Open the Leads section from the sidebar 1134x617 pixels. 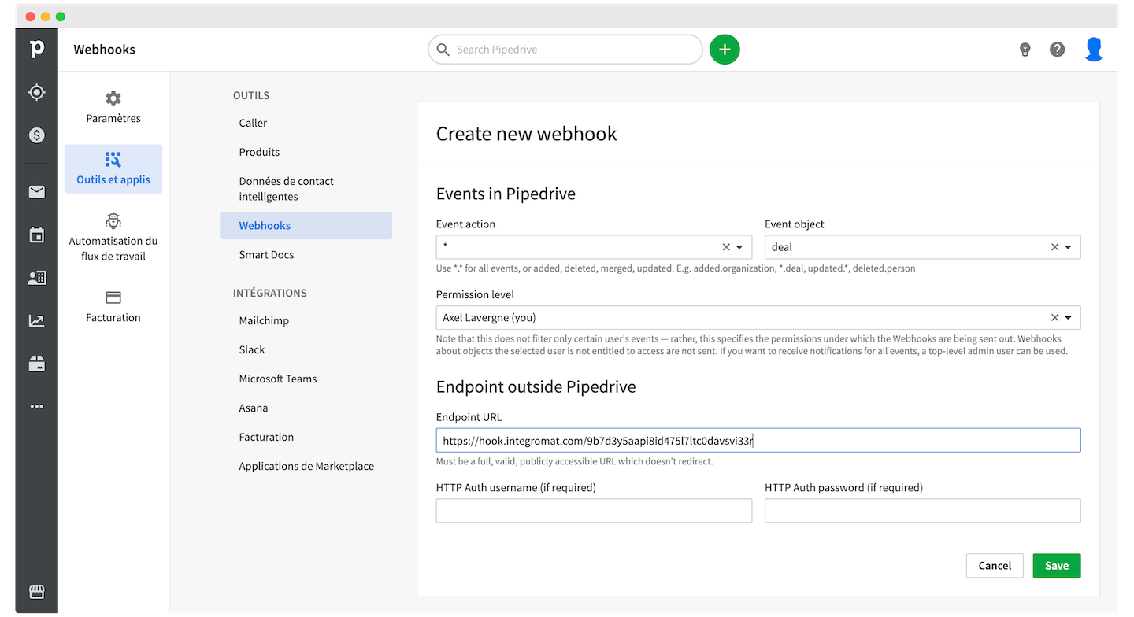point(36,92)
